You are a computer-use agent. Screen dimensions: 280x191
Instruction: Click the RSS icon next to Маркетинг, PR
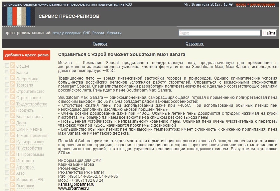coord(13,179)
